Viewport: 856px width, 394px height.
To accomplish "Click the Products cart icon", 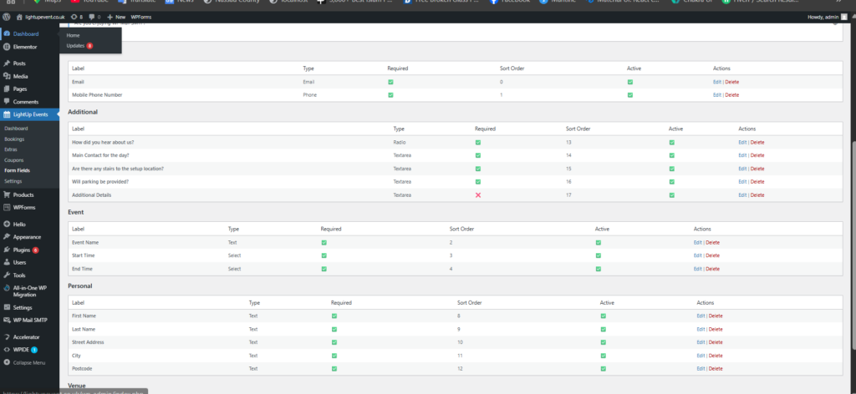I will pyautogui.click(x=7, y=194).
